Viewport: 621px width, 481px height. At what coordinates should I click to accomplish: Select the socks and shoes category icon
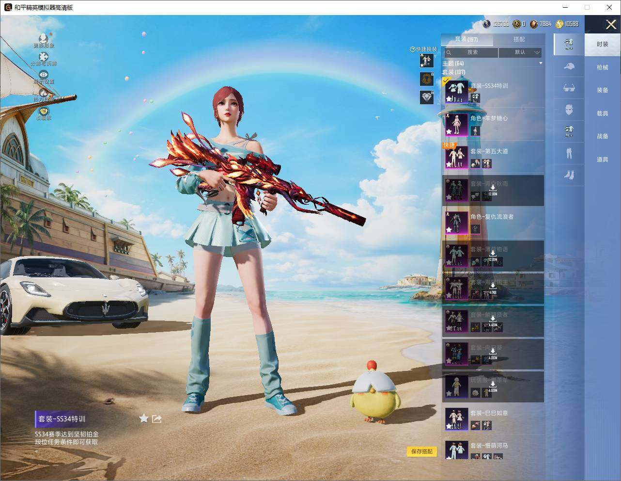569,174
